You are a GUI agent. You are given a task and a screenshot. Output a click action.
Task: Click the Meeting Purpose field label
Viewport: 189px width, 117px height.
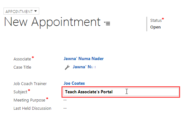tap(29, 100)
